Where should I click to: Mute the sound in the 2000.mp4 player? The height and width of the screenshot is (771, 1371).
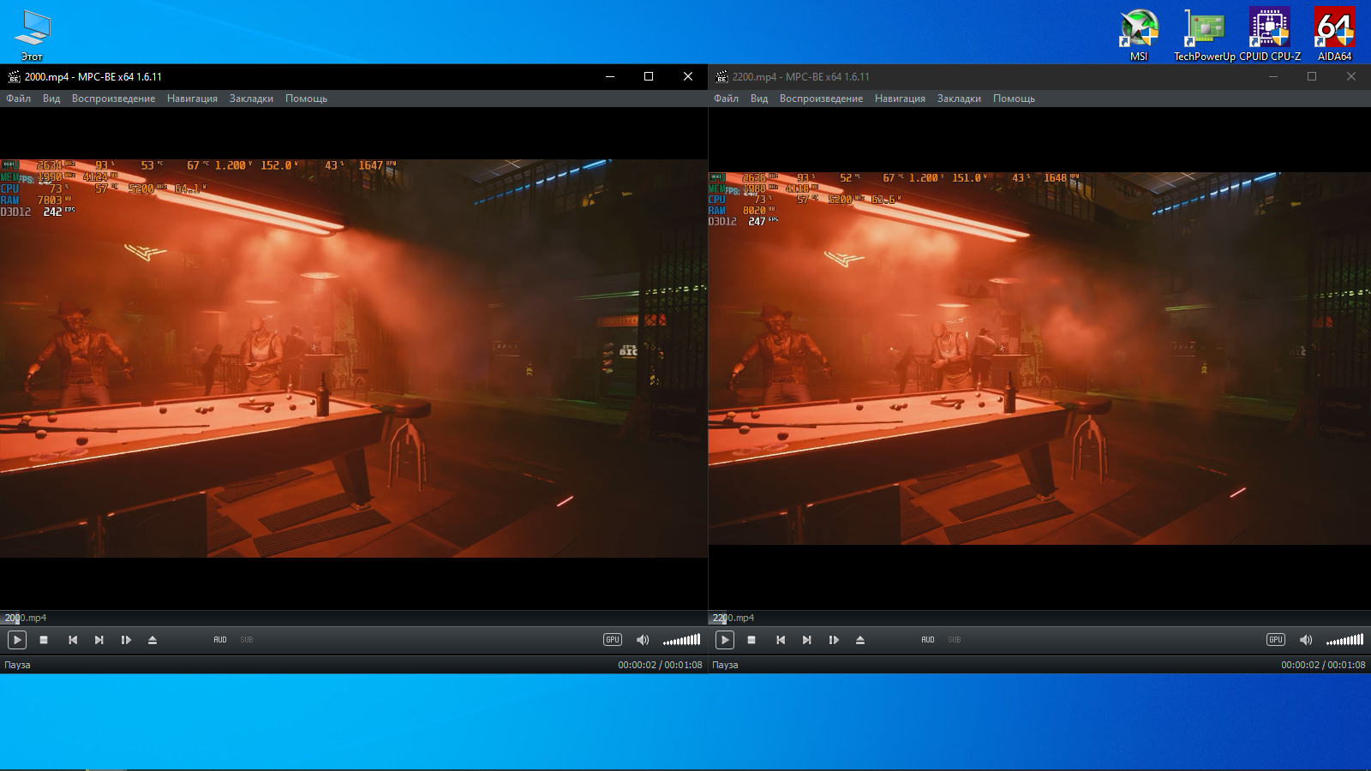click(643, 640)
